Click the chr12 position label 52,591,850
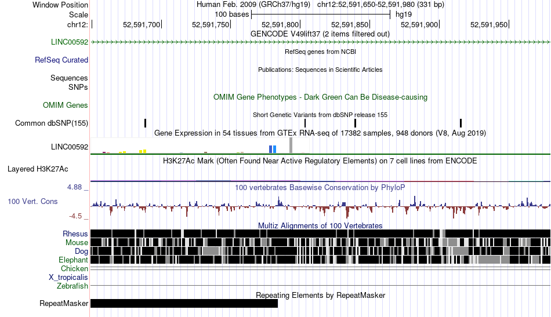The height and width of the screenshot is (317, 551). pos(349,24)
